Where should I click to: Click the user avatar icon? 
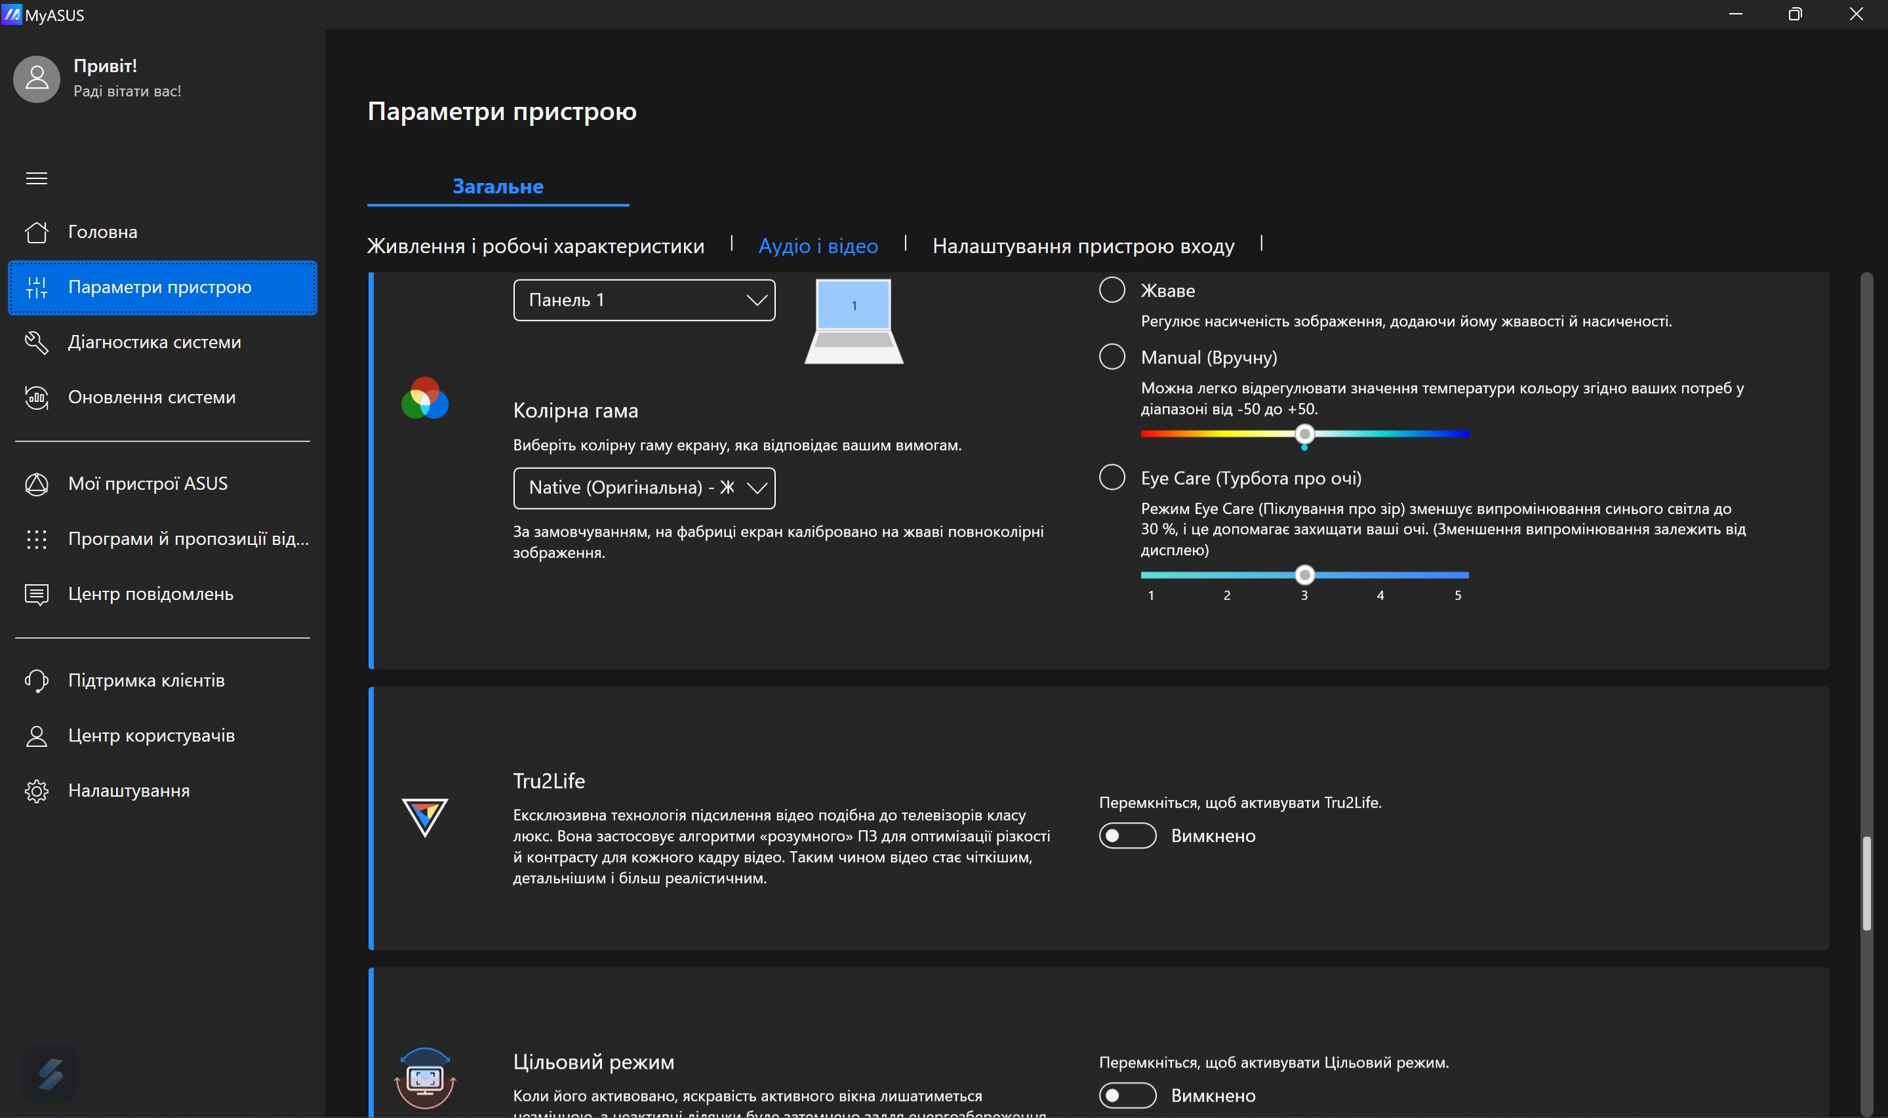pyautogui.click(x=36, y=78)
